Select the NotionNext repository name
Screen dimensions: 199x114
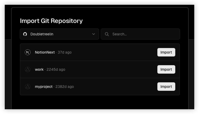45,52
